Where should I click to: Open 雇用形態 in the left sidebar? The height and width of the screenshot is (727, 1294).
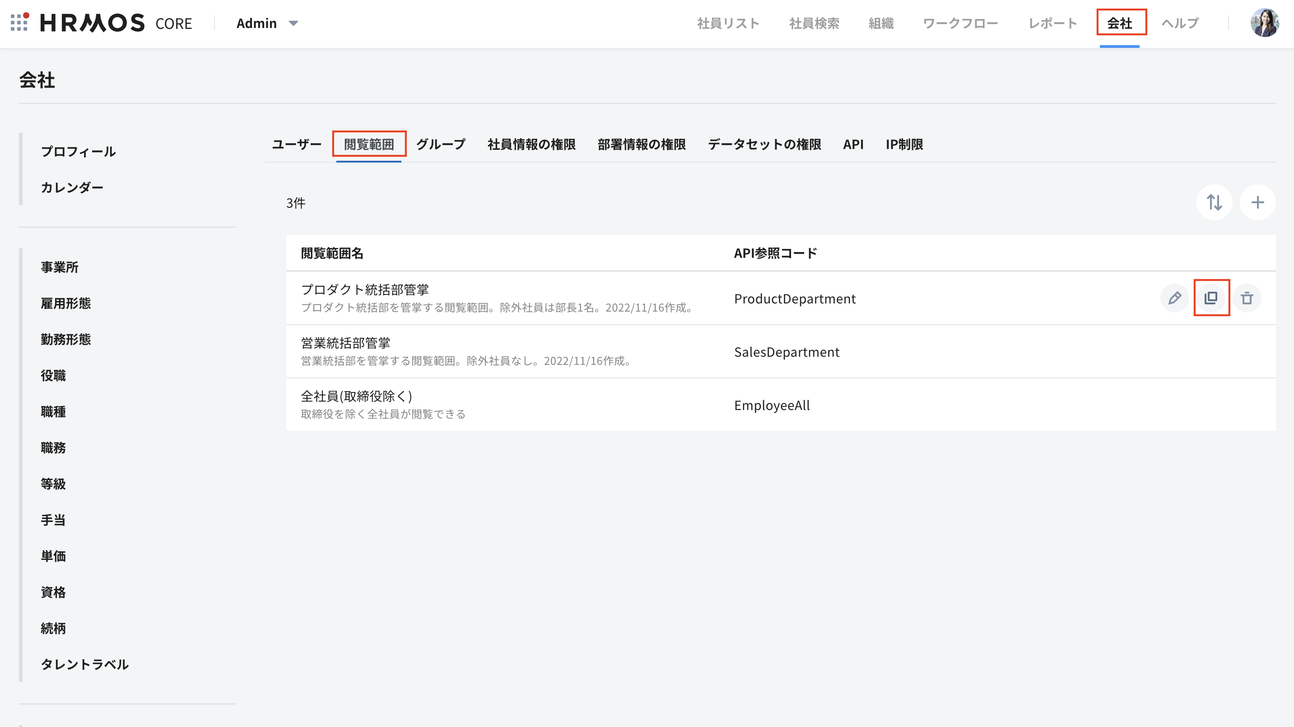[66, 303]
